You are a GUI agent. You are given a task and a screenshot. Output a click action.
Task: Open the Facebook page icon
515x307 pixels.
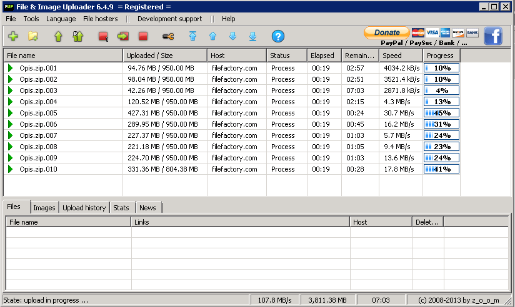tap(493, 36)
